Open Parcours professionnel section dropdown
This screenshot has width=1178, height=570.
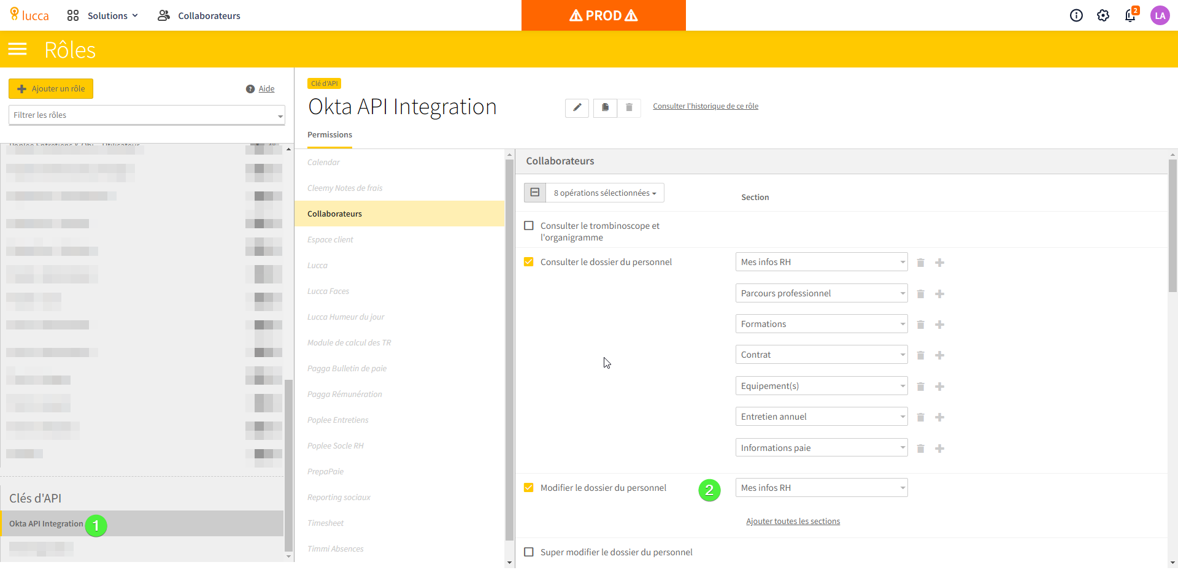click(x=822, y=293)
